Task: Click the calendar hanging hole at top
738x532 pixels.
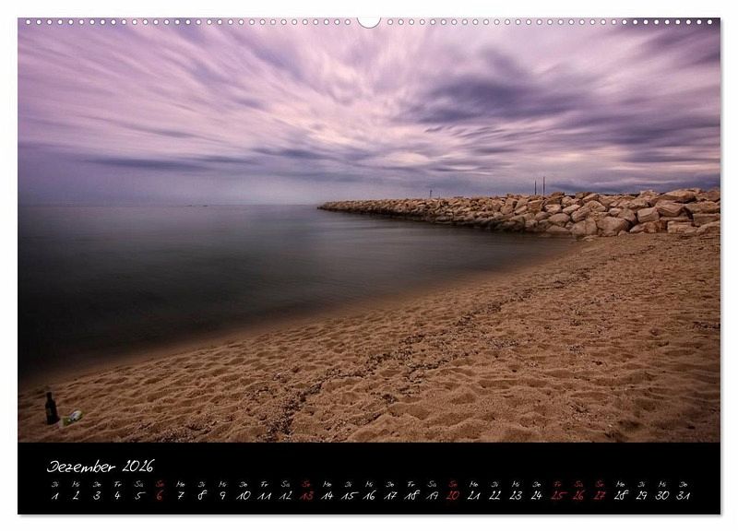Action: [369, 21]
